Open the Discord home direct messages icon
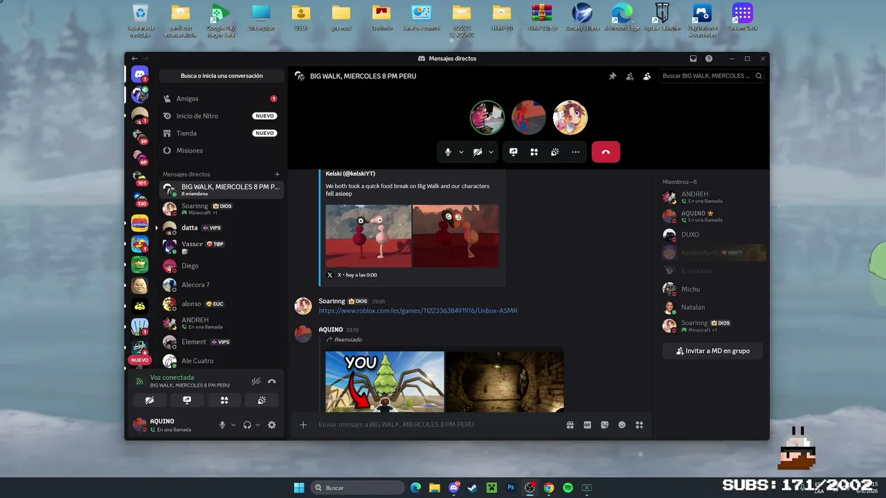 tap(140, 74)
